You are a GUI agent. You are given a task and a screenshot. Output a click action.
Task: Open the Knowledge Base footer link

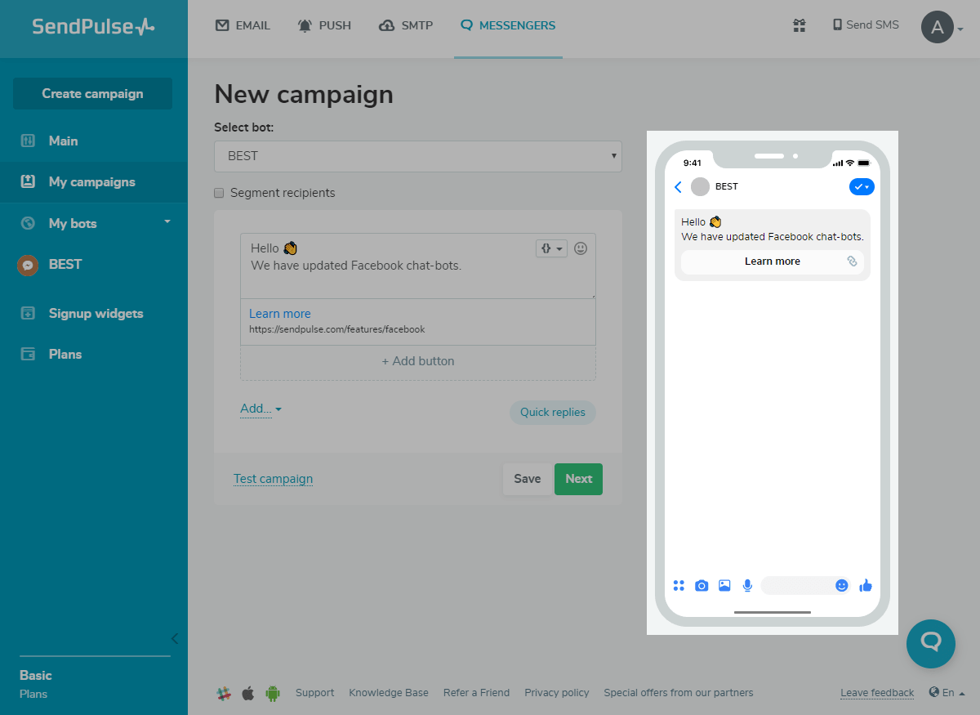(389, 693)
